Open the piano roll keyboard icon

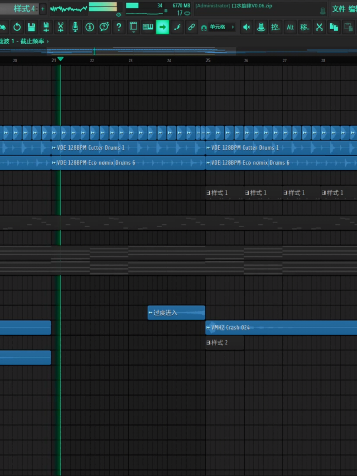[x=148, y=27]
